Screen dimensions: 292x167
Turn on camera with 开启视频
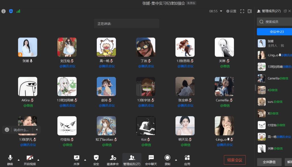point(30,160)
